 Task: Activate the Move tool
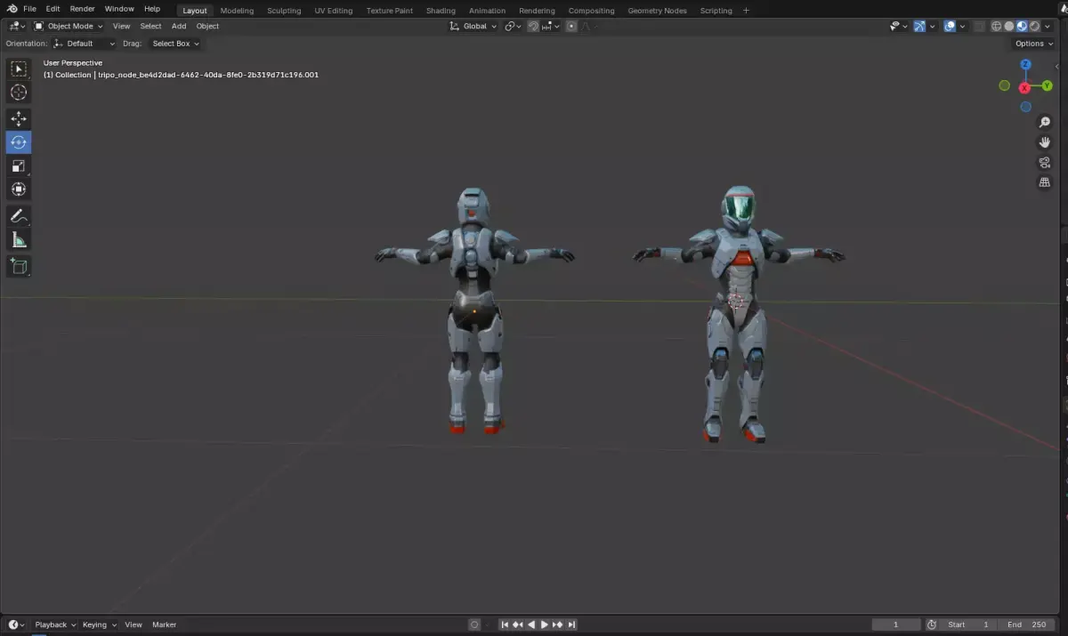click(x=19, y=119)
